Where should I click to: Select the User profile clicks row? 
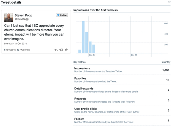122,110
